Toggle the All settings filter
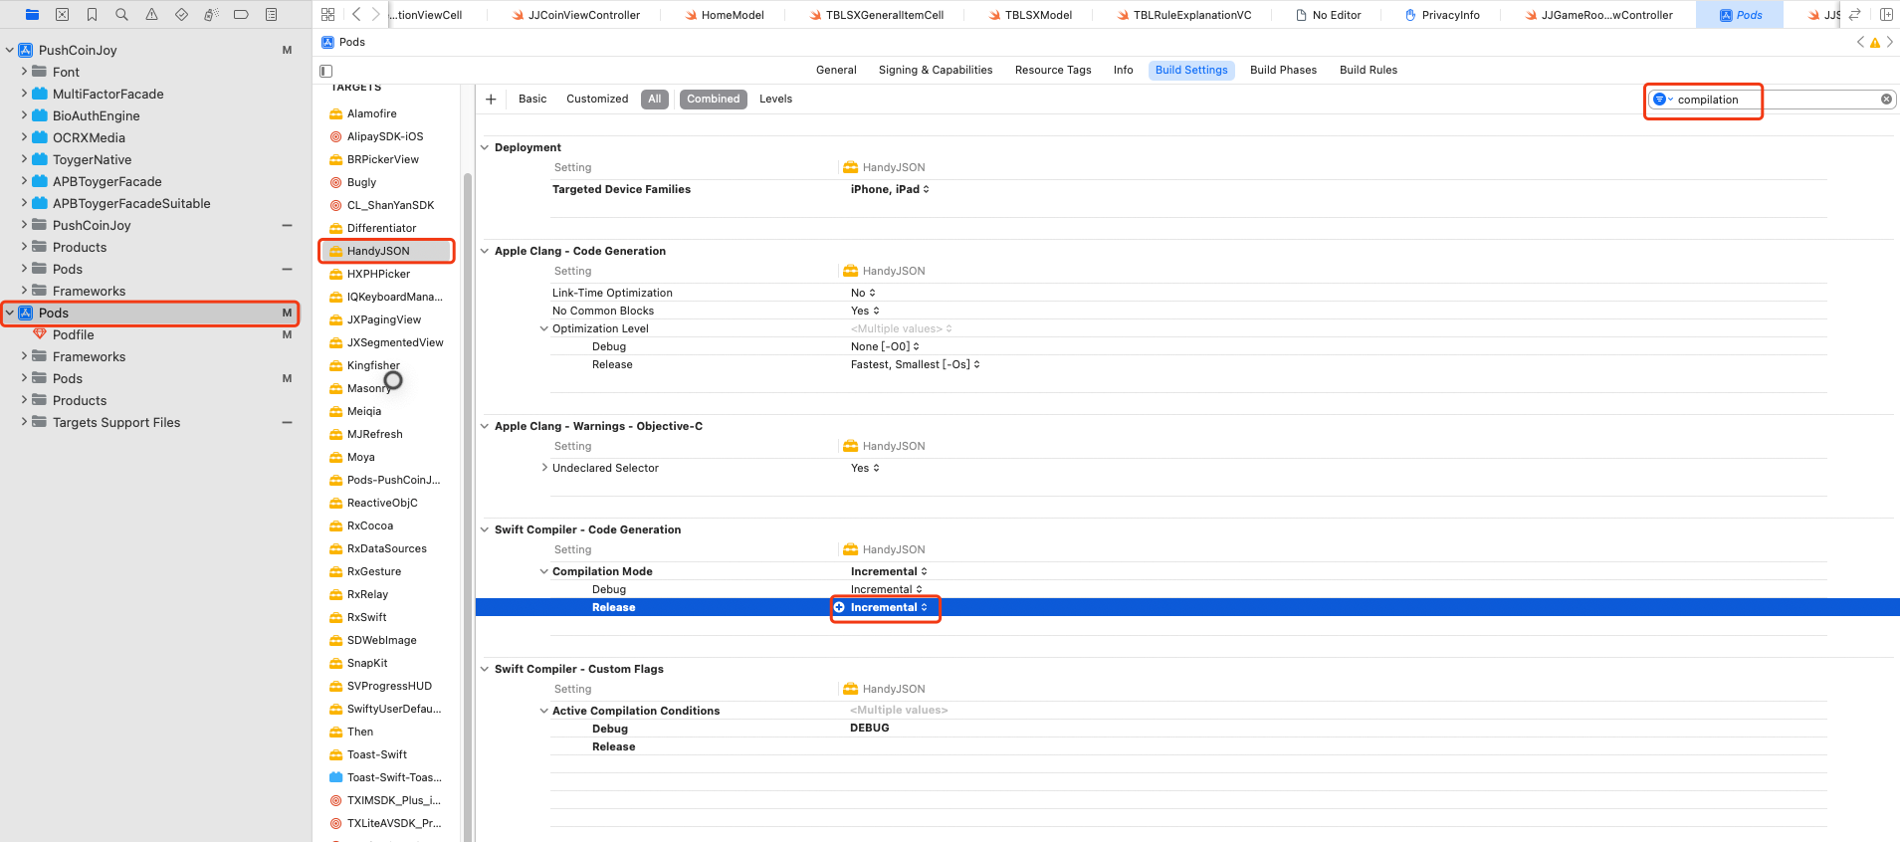This screenshot has height=842, width=1900. [x=654, y=100]
